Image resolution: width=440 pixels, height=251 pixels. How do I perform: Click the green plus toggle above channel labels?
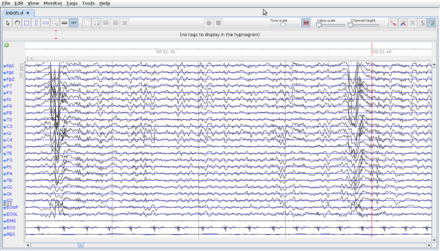(6, 45)
